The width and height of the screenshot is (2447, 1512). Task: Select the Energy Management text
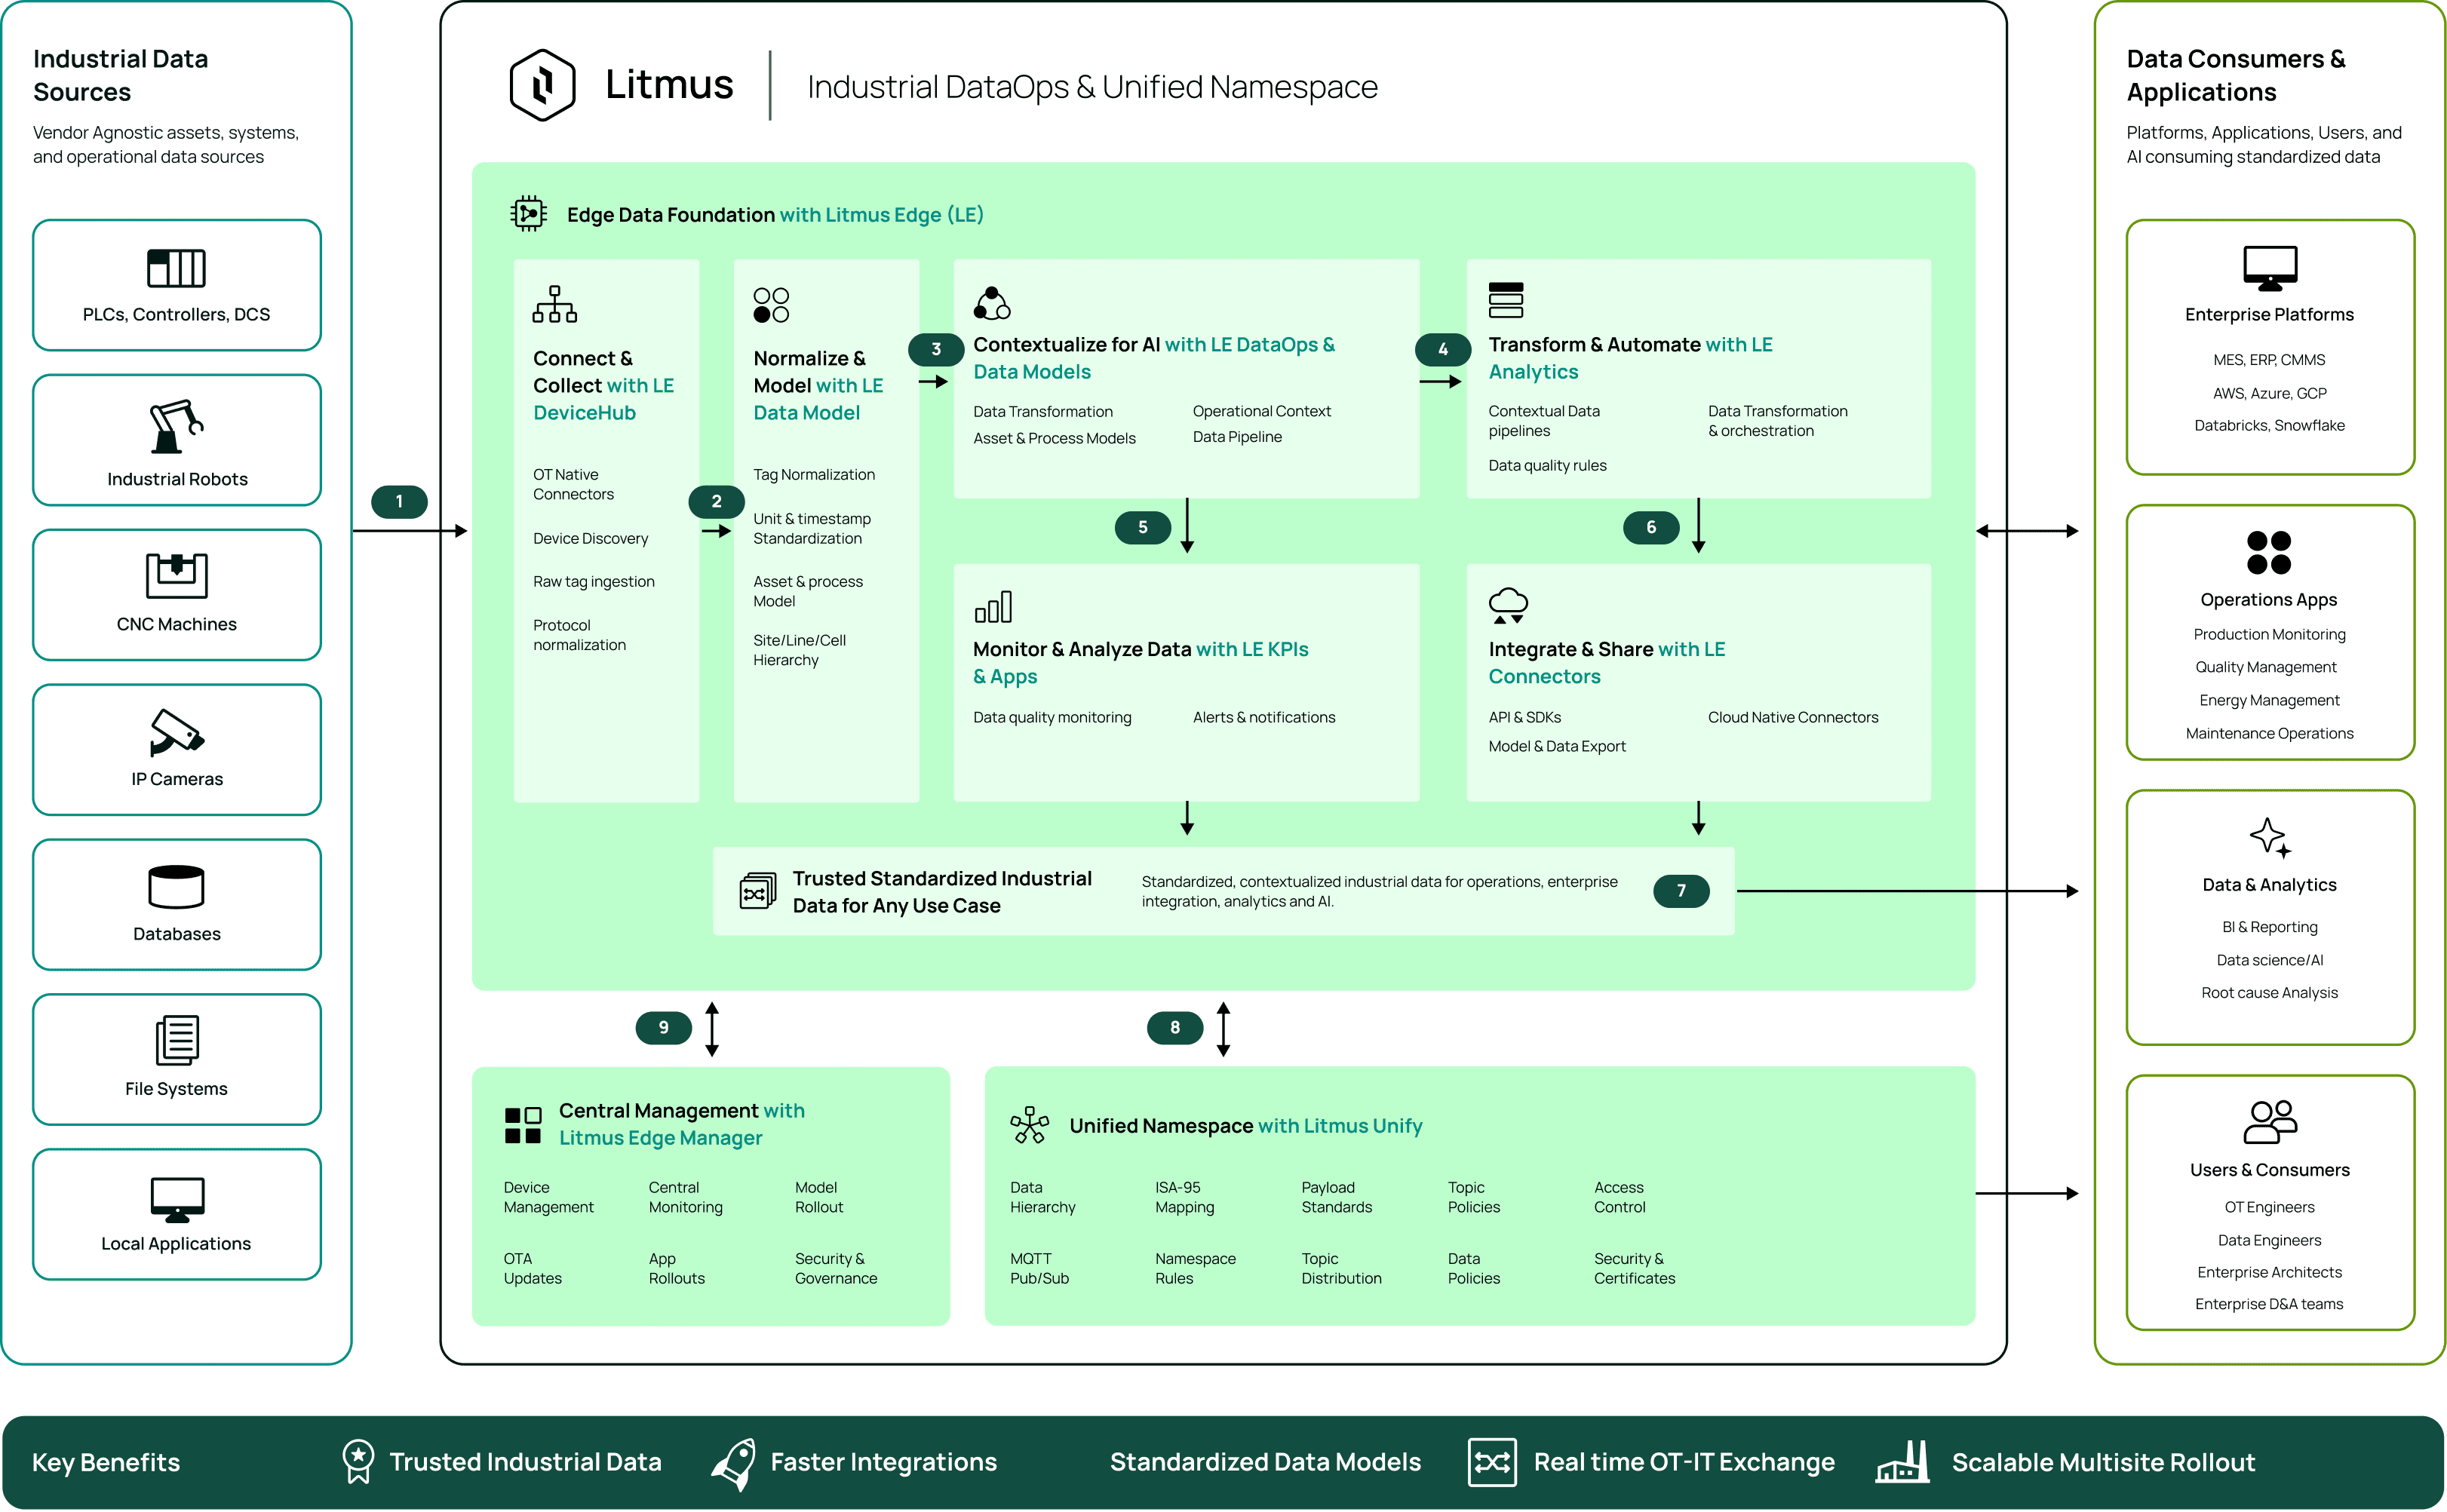[x=2268, y=700]
